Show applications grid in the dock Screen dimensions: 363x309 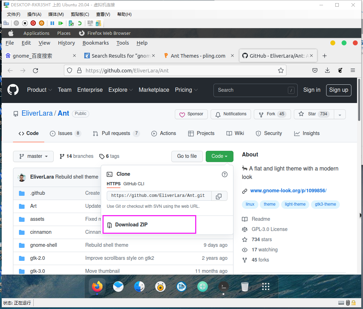point(266,287)
